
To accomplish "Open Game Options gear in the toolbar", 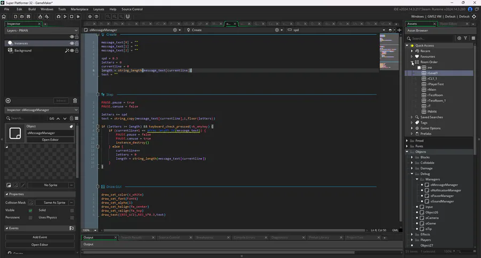I will coord(90,17).
